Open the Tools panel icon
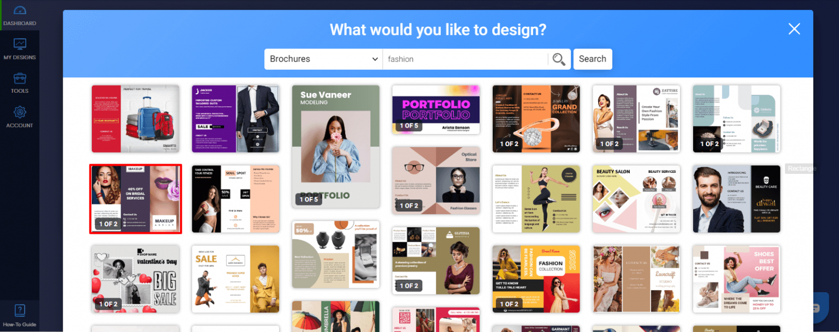This screenshot has width=839, height=332. [x=20, y=82]
